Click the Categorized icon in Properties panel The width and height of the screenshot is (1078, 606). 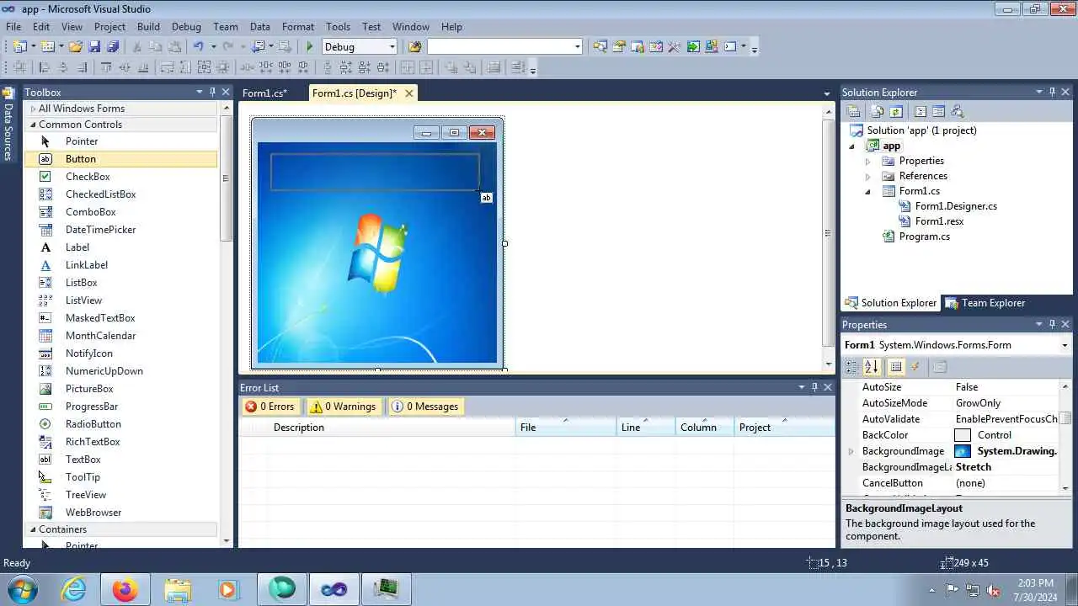click(x=851, y=367)
